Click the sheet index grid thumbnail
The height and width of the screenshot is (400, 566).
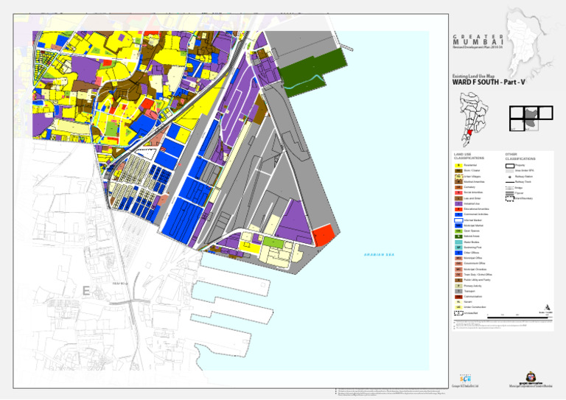pyautogui.click(x=531, y=118)
